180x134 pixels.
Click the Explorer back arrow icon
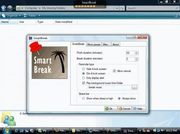[4, 8]
